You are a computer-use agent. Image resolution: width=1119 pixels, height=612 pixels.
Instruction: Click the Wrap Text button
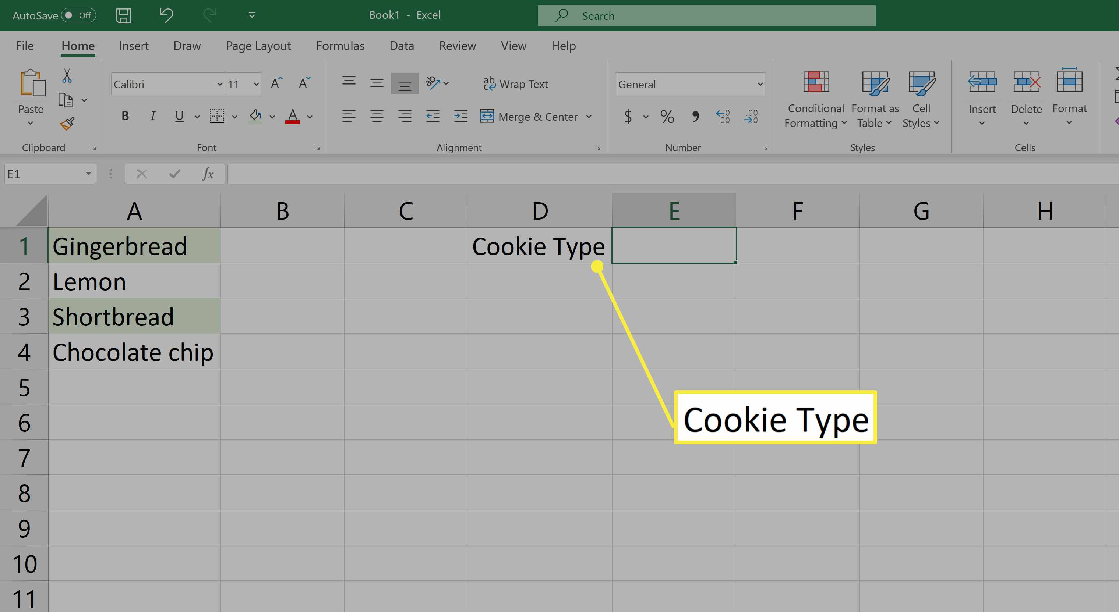point(516,83)
